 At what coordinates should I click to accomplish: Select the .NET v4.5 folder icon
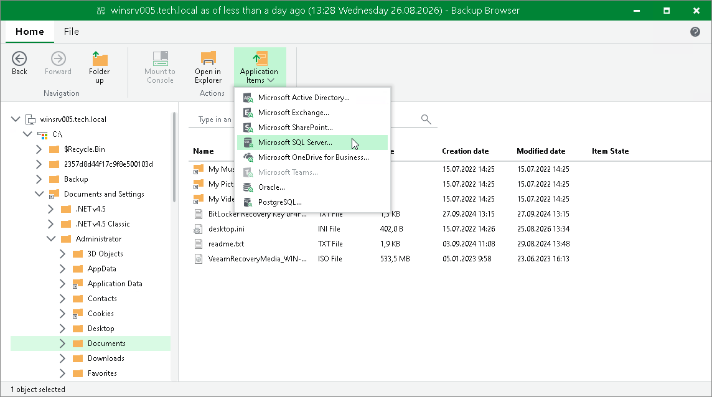(67, 209)
